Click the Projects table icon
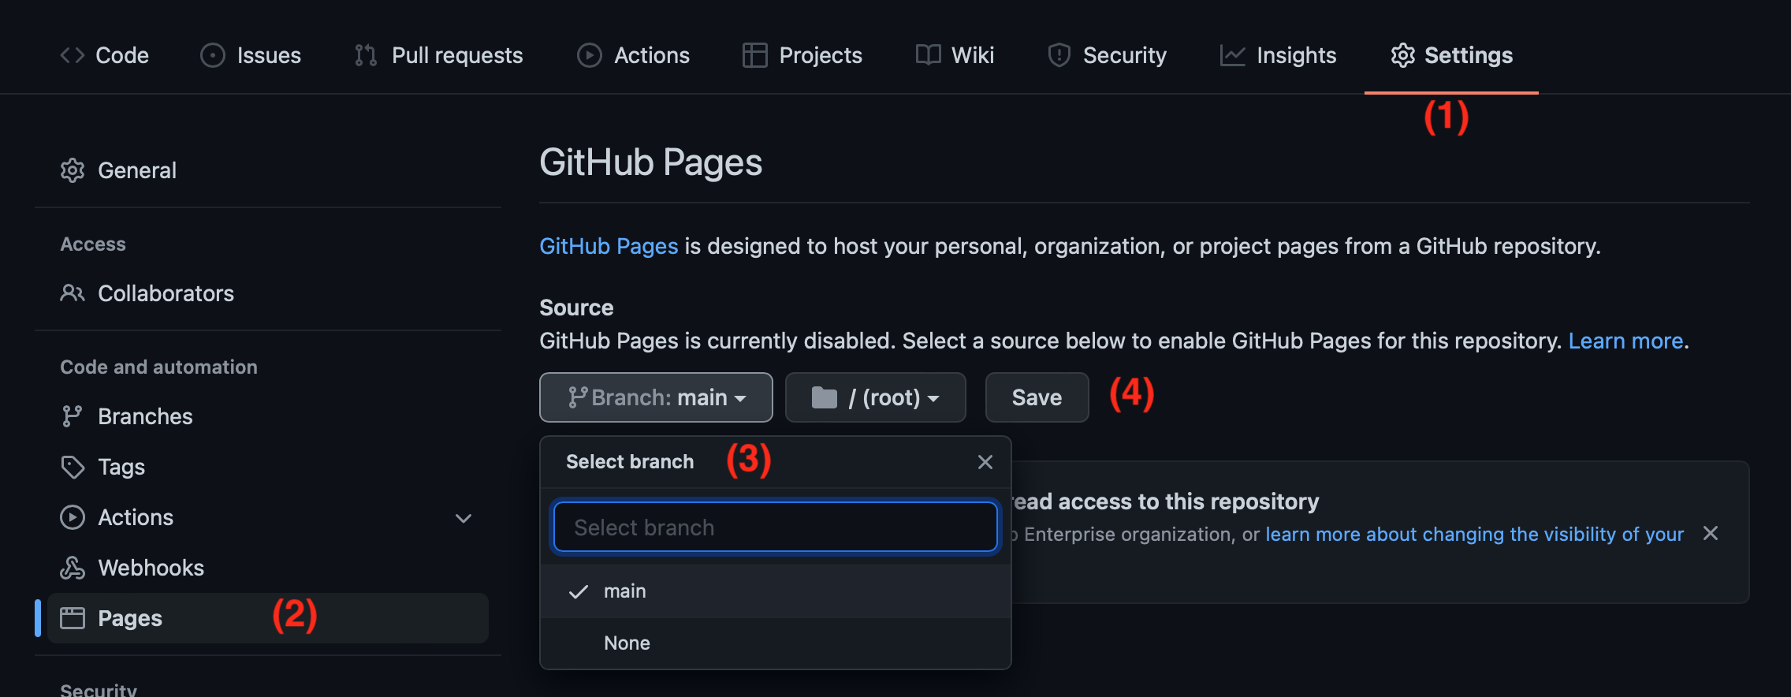The height and width of the screenshot is (697, 1791). click(x=754, y=55)
